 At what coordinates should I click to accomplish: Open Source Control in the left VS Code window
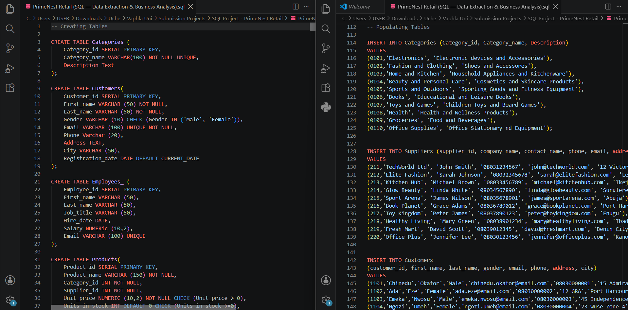[10, 48]
